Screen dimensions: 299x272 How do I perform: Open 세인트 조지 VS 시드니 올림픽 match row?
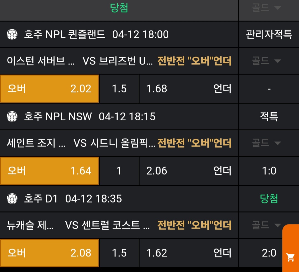coord(80,143)
